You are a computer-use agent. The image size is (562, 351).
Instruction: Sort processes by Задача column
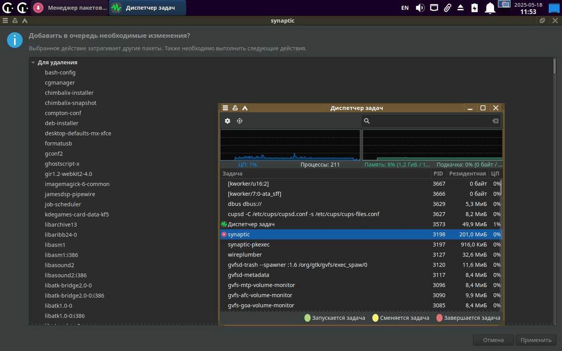click(325, 174)
